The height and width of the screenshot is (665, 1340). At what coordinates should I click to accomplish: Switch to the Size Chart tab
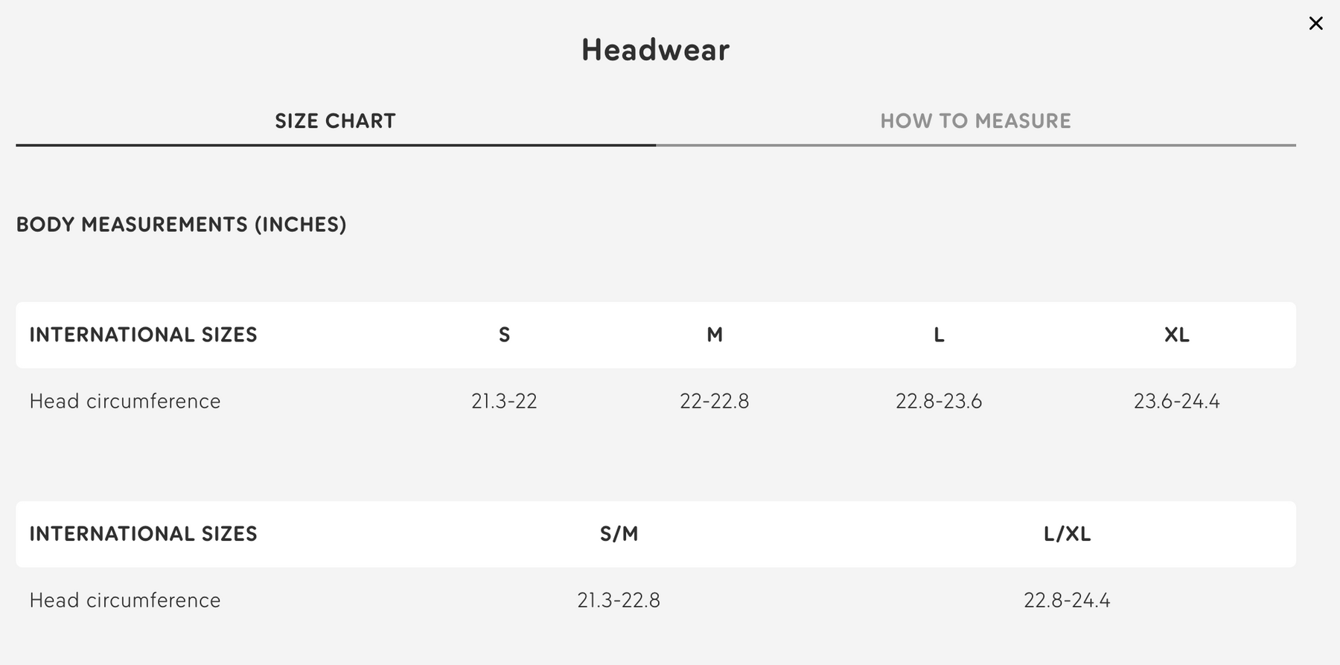[x=335, y=121]
